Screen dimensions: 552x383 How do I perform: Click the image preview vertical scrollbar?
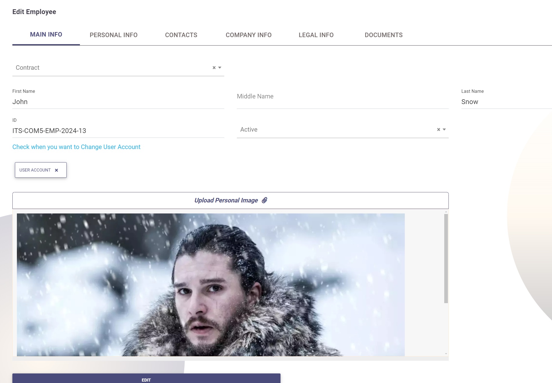point(446,258)
